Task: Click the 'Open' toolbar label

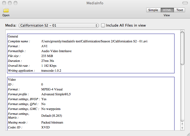Action: pos(6,15)
